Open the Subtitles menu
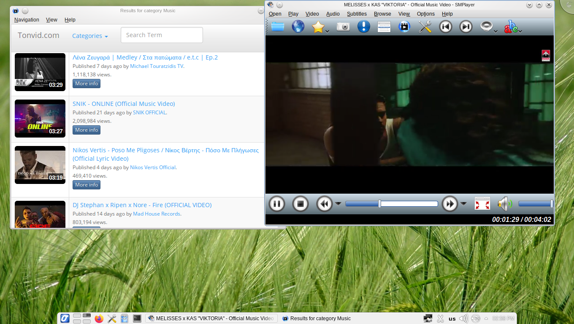 coord(357,14)
